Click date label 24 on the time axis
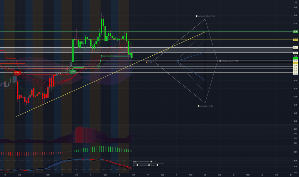299x177 pixels. click(x=291, y=175)
